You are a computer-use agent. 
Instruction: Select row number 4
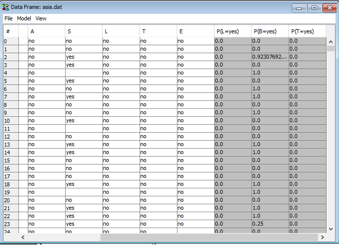11,73
